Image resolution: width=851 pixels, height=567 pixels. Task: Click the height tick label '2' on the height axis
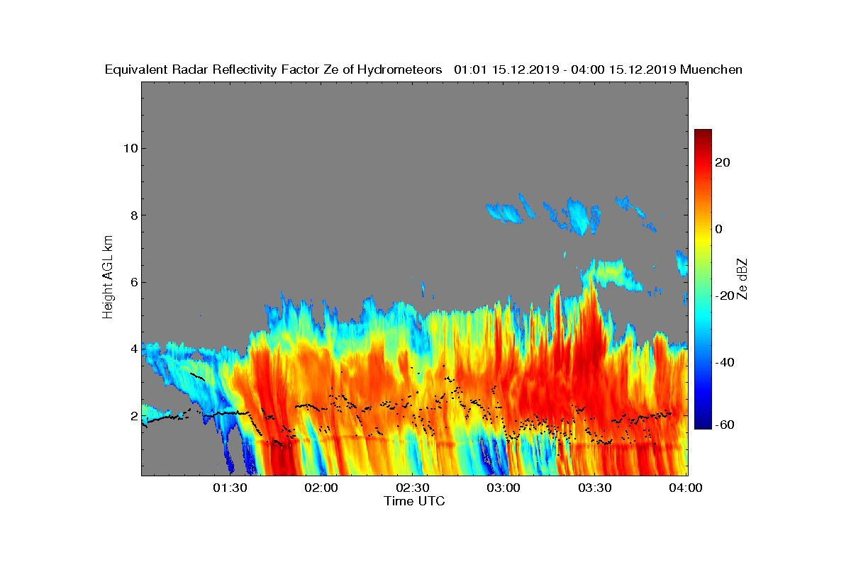tap(133, 415)
